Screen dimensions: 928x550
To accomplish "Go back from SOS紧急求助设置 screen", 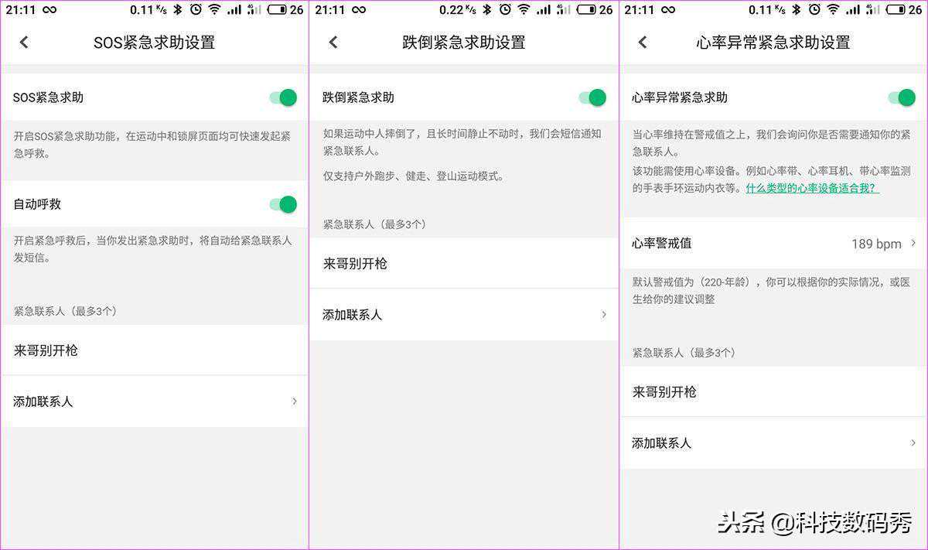I will 24,43.
